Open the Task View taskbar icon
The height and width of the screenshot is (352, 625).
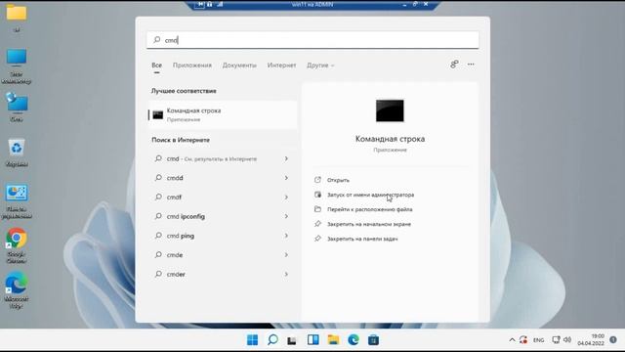point(292,340)
